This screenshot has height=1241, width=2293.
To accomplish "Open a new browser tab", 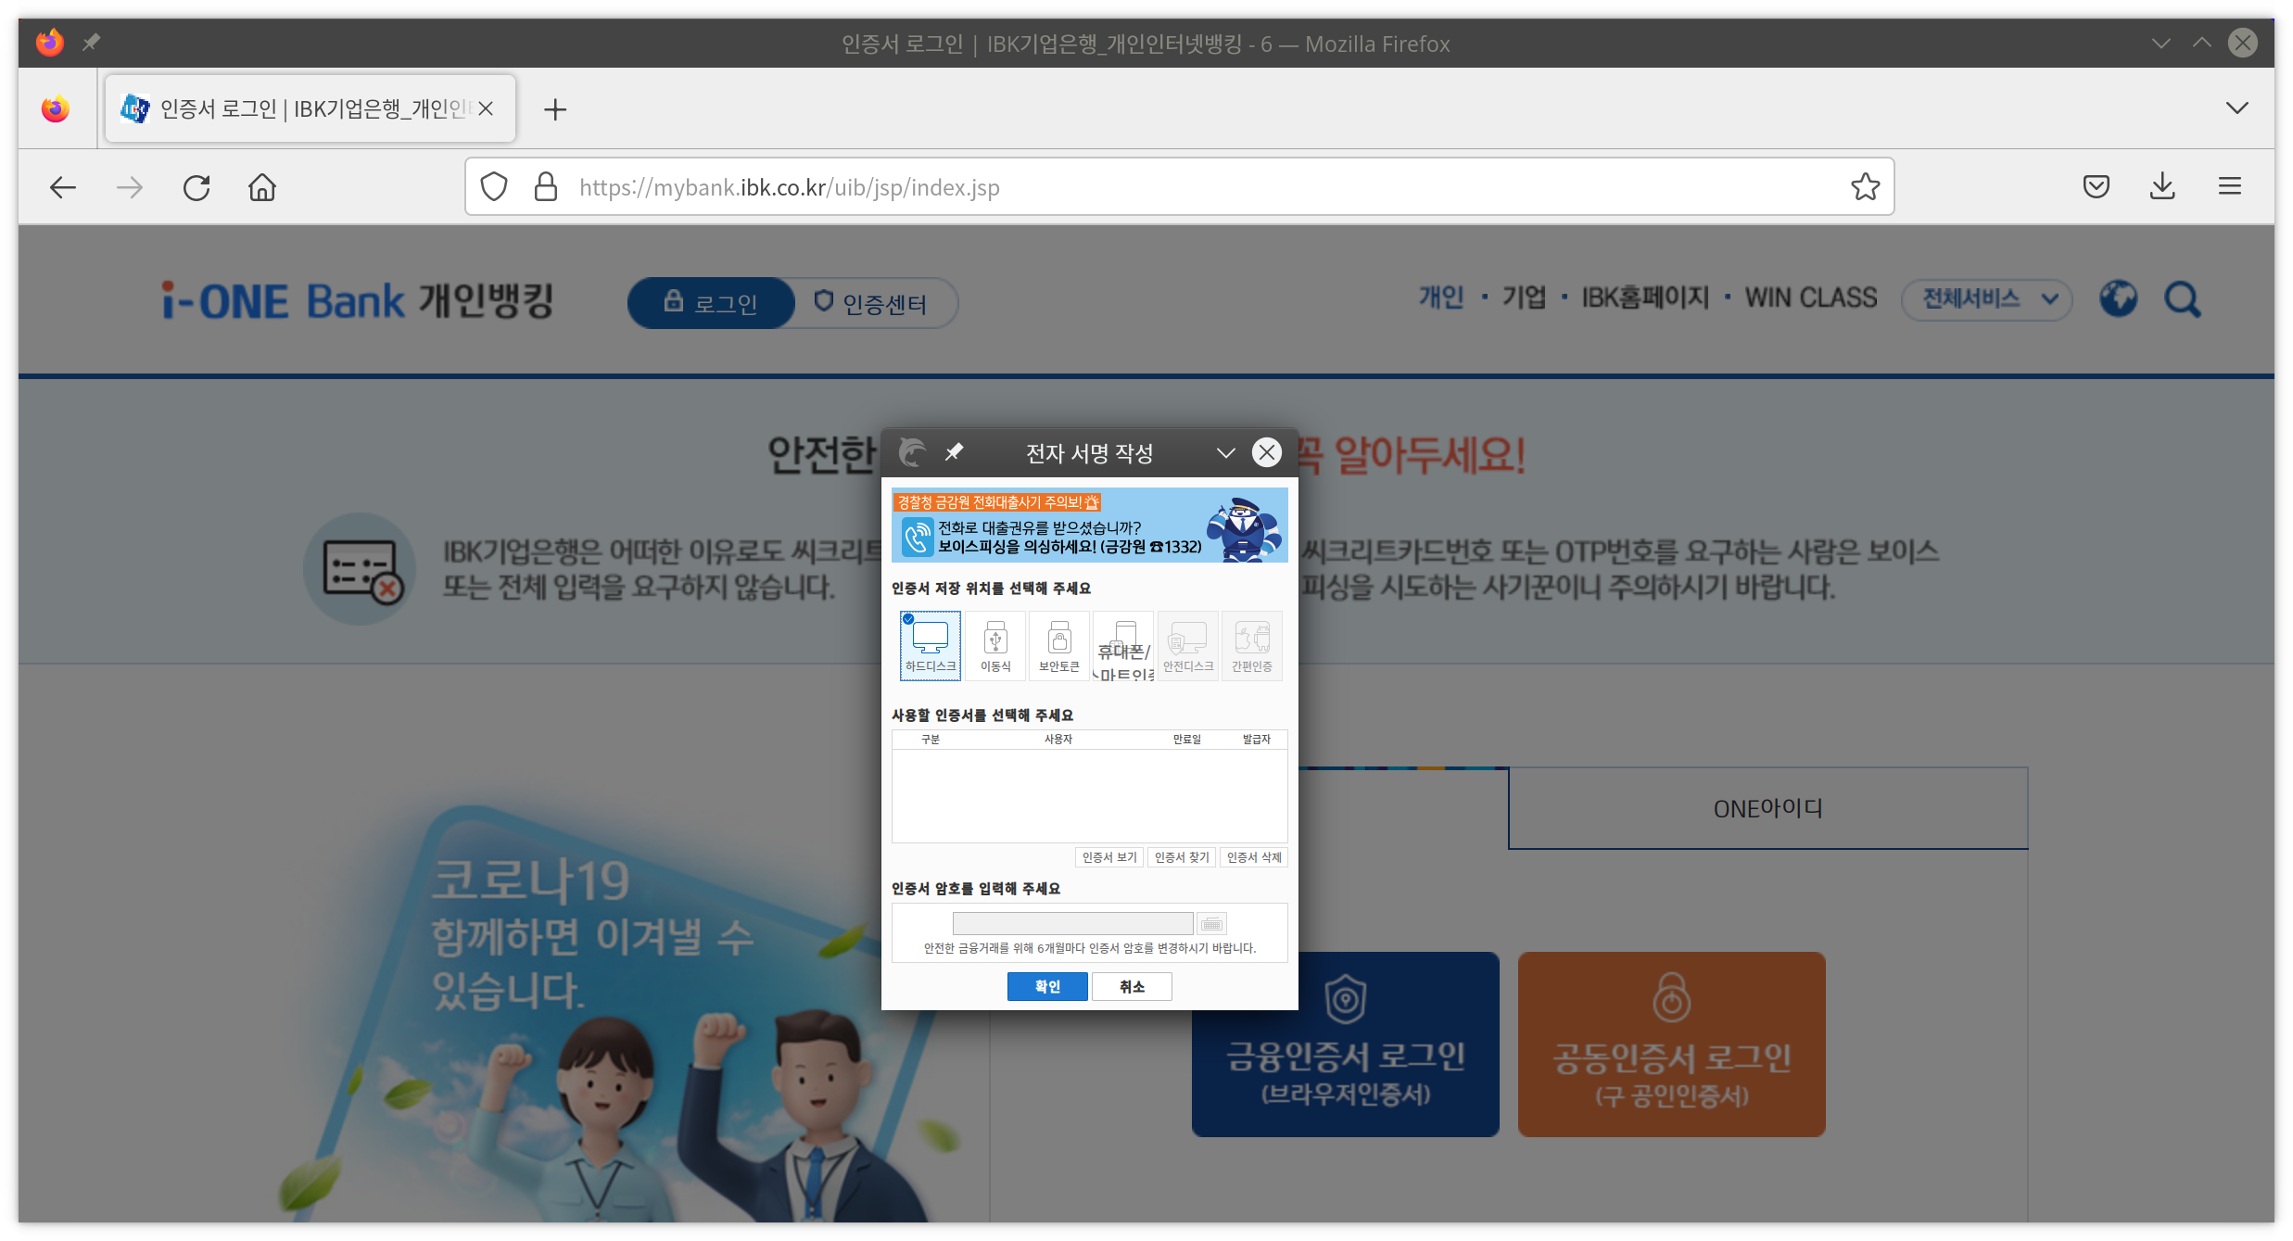I will tap(555, 109).
